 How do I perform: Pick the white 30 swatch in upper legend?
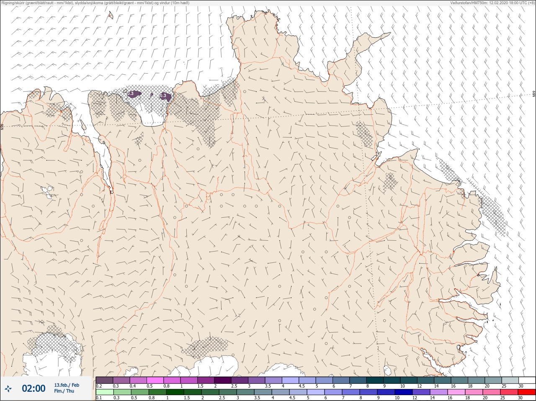tap(527, 380)
